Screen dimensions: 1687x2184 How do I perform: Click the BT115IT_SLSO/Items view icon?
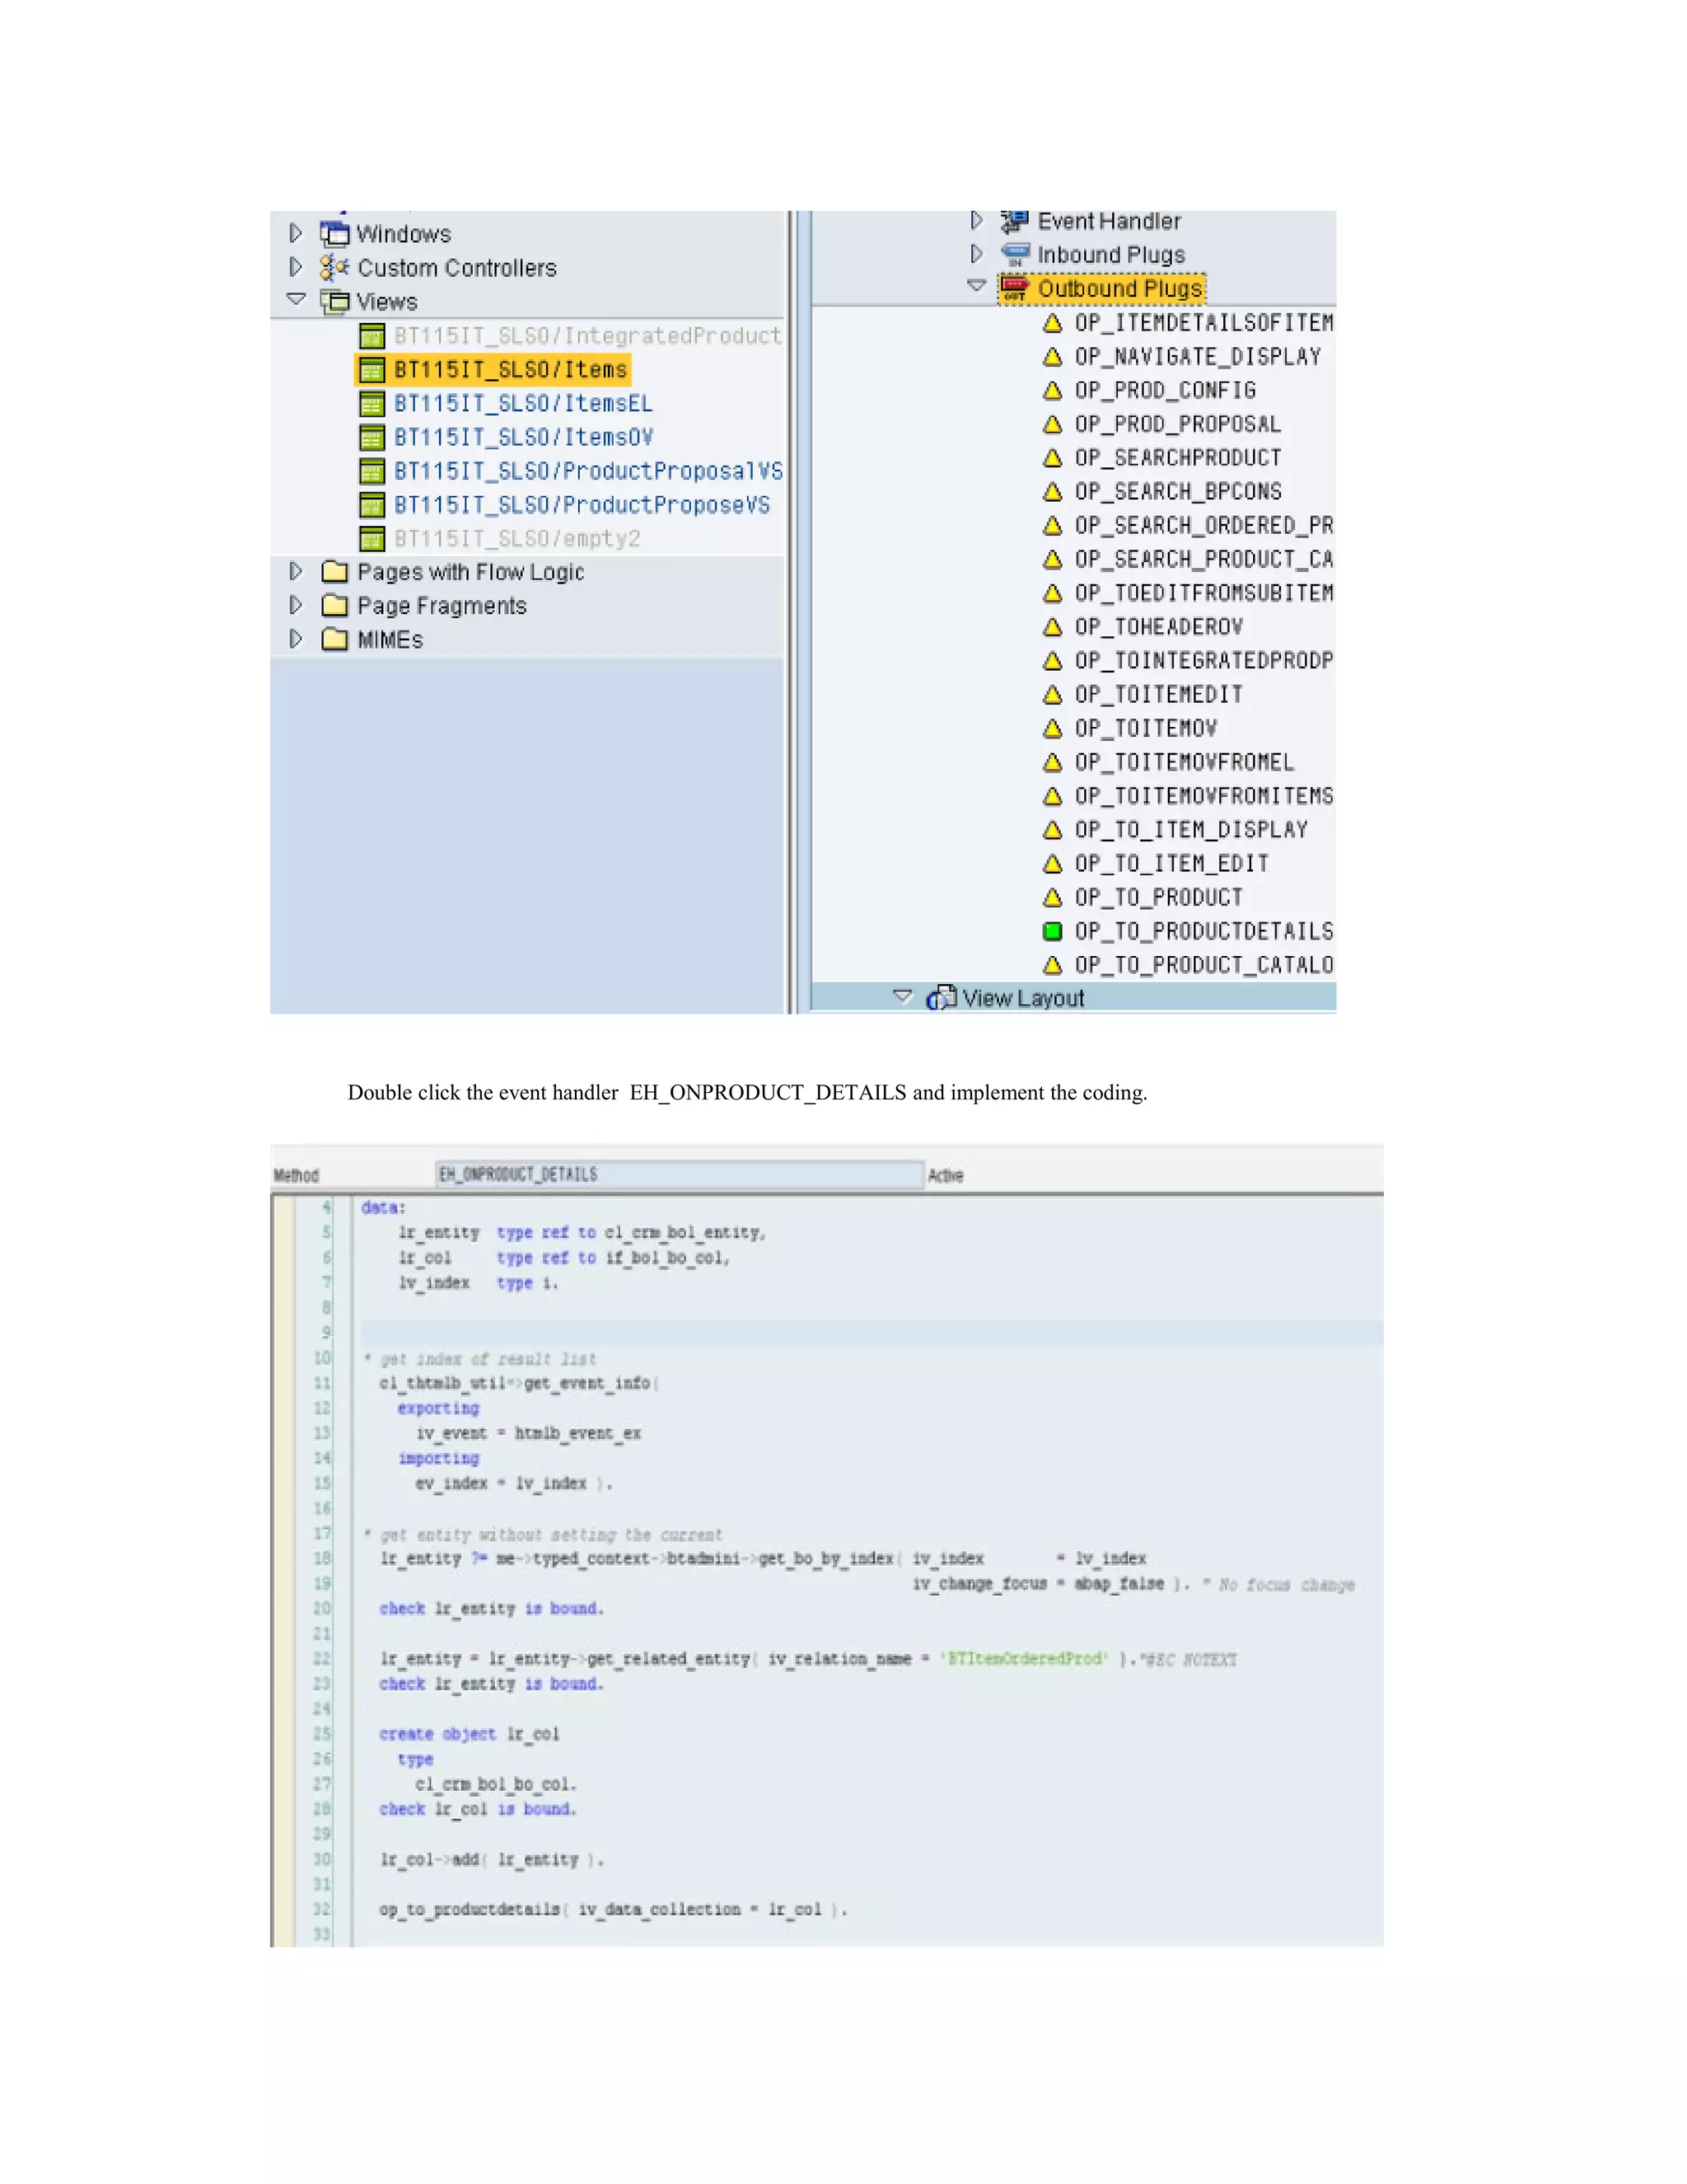[372, 370]
